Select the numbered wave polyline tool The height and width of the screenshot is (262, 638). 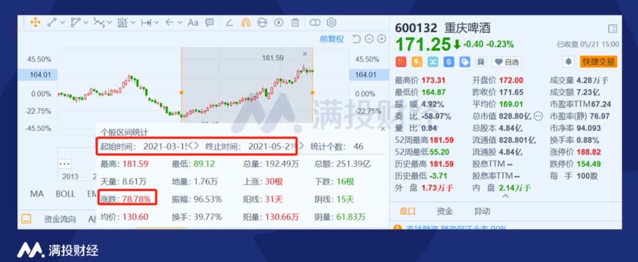[x=99, y=23]
